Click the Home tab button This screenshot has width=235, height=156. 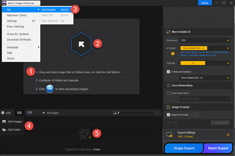click(x=205, y=3)
